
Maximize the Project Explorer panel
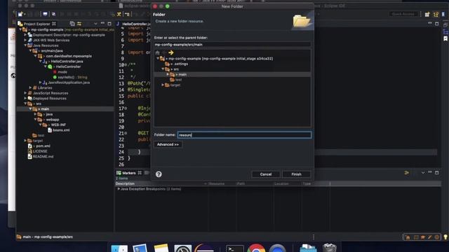pos(109,24)
